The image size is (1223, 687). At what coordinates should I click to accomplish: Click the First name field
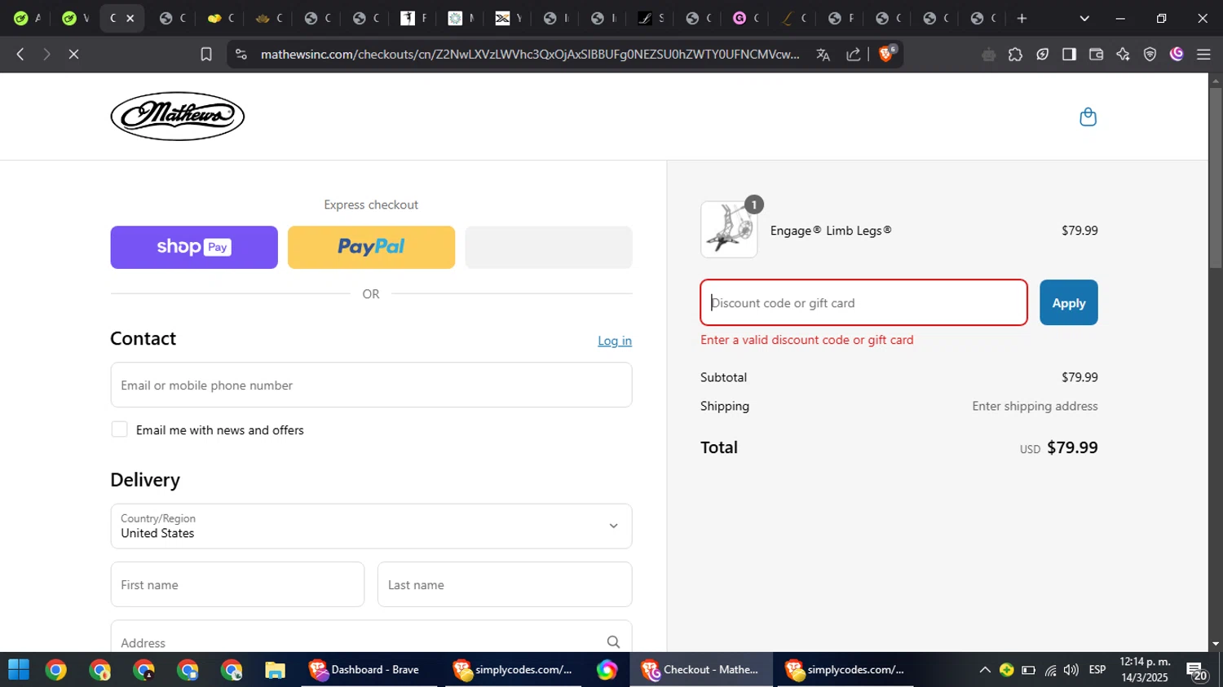(237, 584)
